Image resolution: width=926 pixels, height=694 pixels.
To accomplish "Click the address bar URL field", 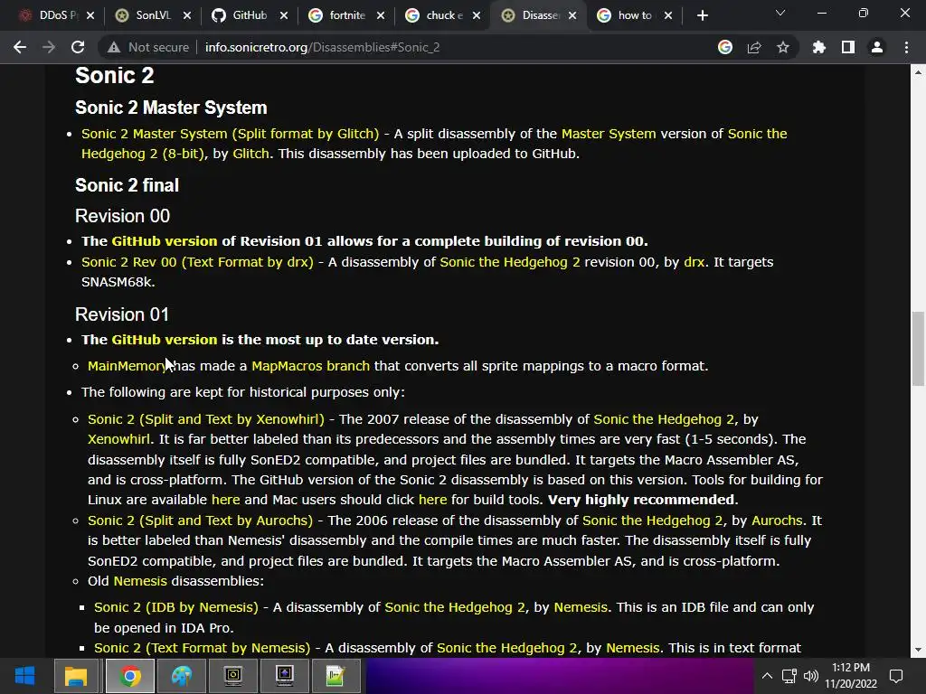I will (x=449, y=47).
